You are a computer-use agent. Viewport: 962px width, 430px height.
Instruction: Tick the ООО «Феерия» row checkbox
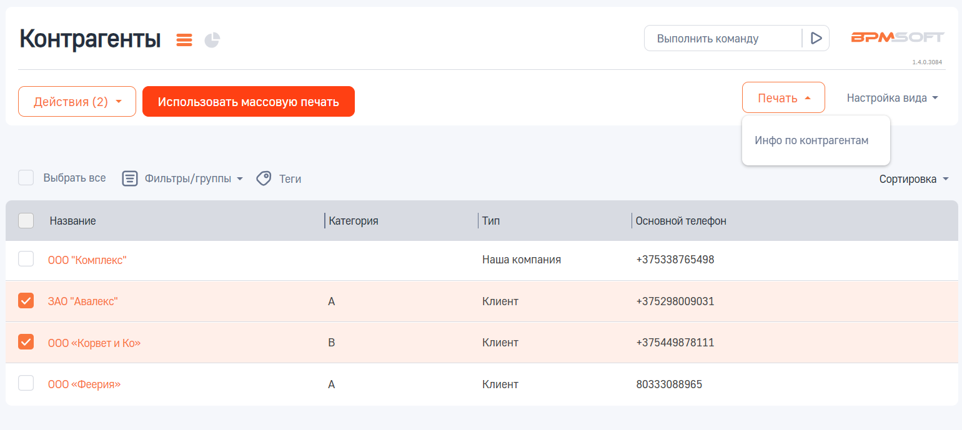click(26, 383)
